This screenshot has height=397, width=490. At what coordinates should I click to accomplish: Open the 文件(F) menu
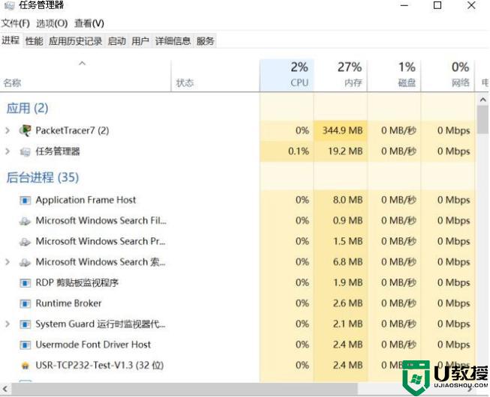(x=16, y=23)
